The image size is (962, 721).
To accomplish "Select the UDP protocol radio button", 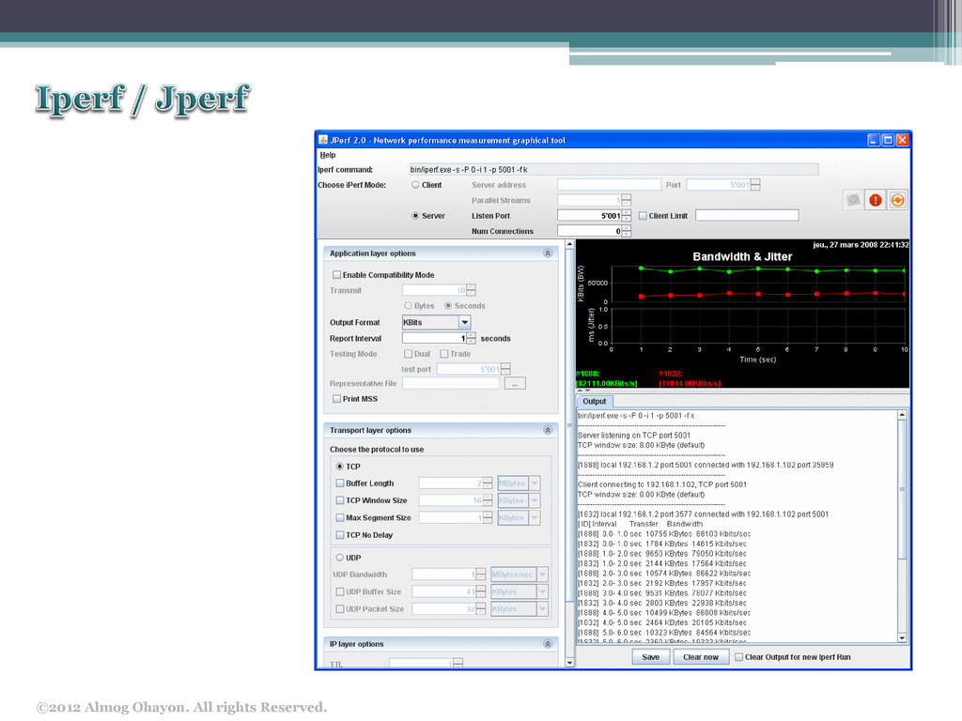I will click(x=339, y=558).
